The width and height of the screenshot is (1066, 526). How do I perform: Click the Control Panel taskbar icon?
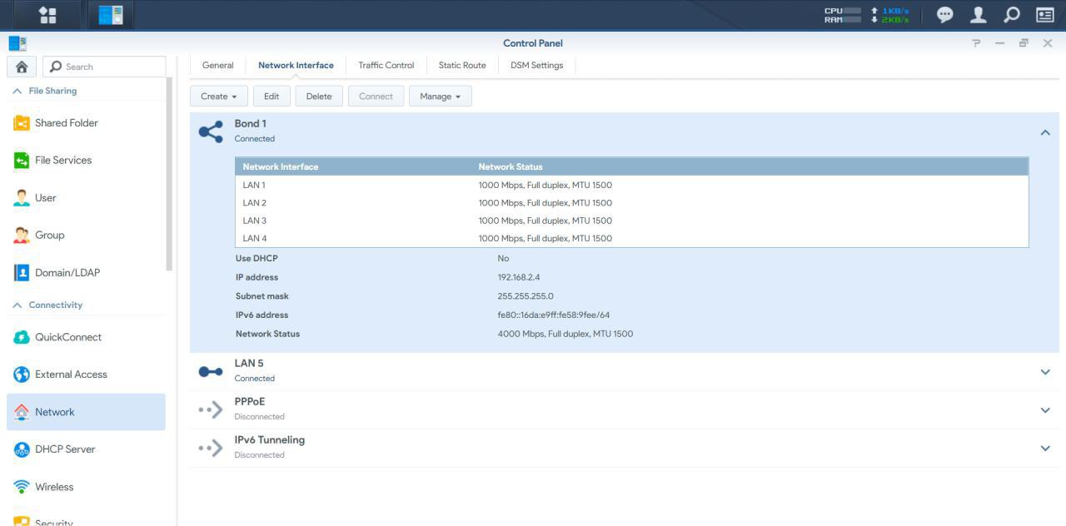coord(110,15)
